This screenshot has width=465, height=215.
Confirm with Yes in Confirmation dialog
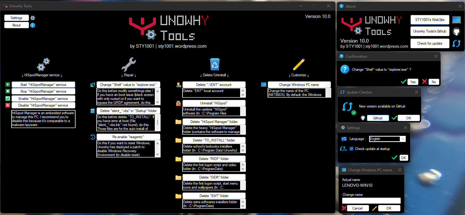click(x=413, y=82)
